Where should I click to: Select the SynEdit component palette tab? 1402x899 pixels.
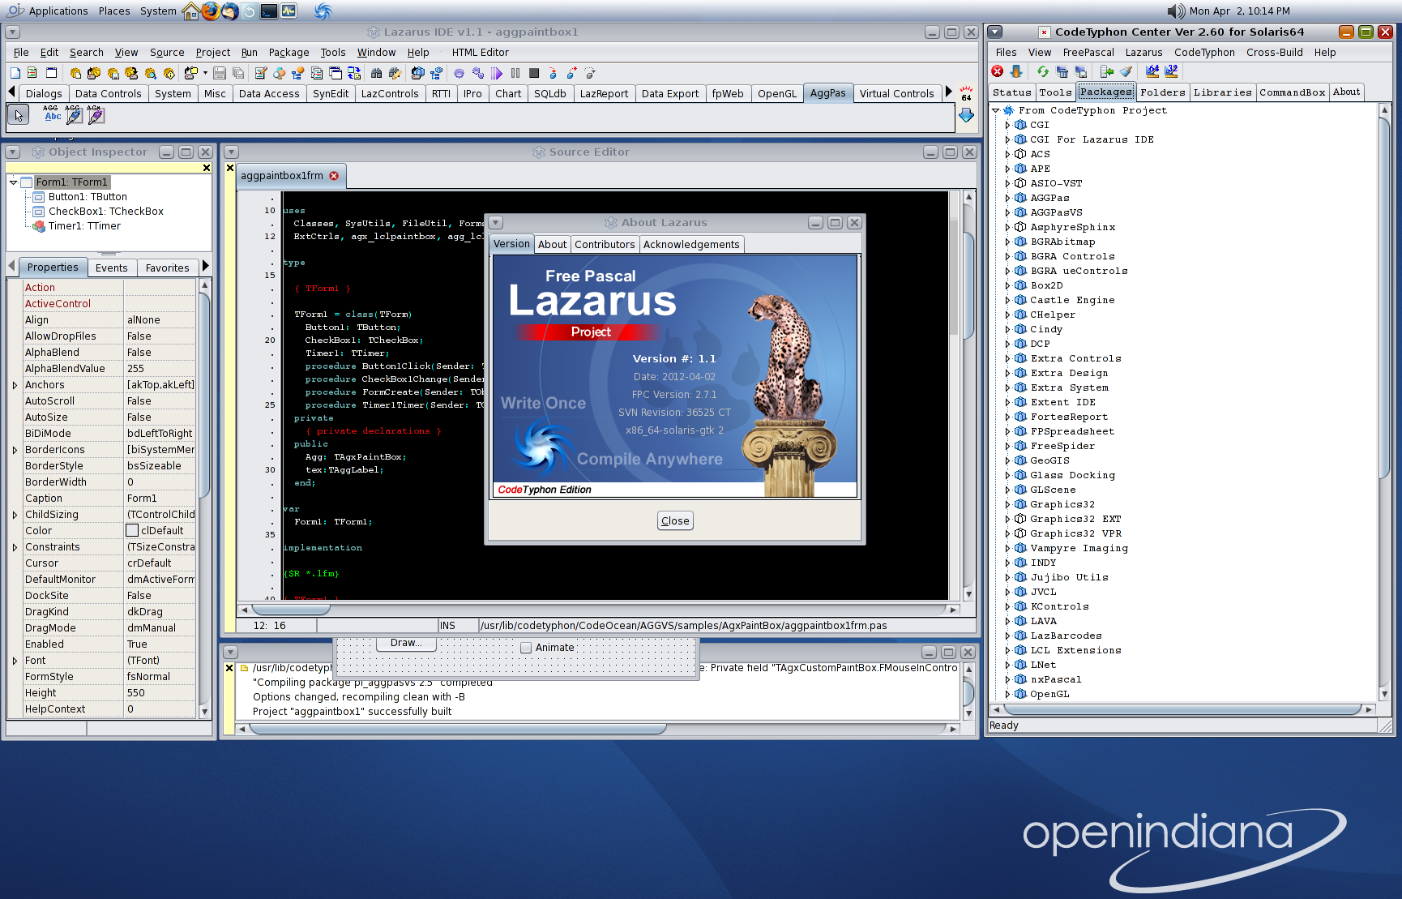pos(331,93)
